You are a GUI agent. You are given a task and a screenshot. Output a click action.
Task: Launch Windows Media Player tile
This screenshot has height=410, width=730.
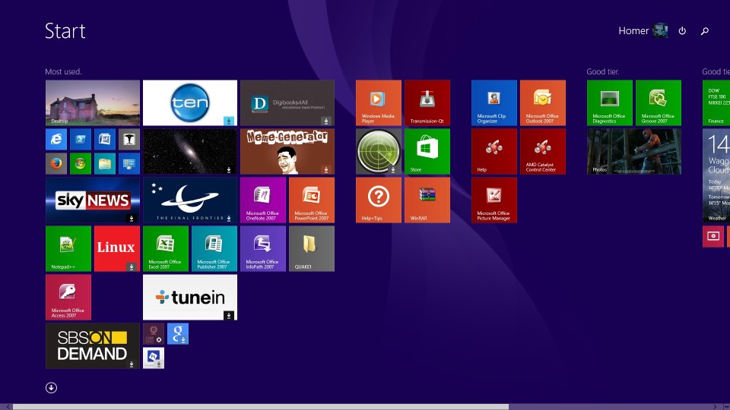(379, 102)
